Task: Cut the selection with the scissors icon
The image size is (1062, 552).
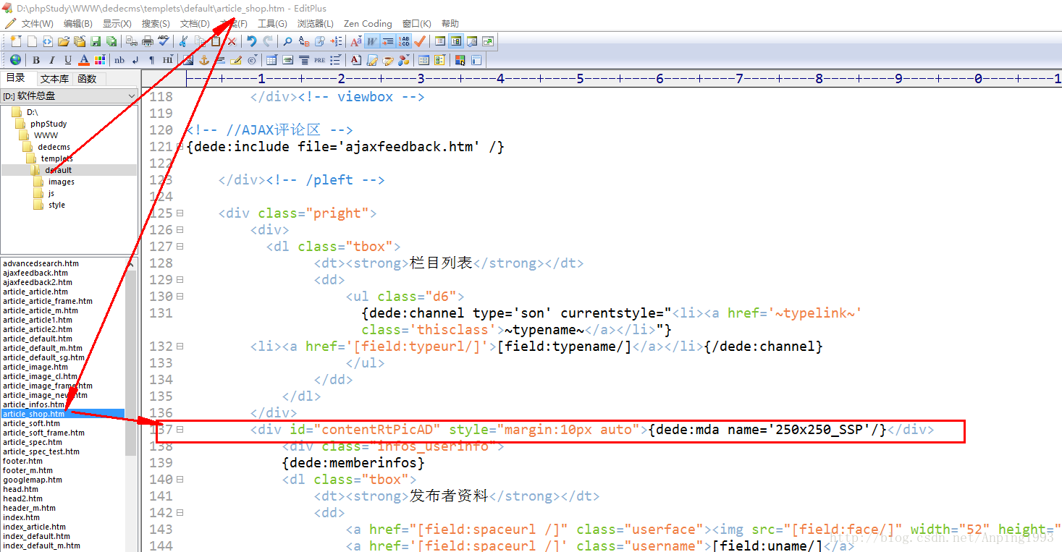Action: (182, 41)
